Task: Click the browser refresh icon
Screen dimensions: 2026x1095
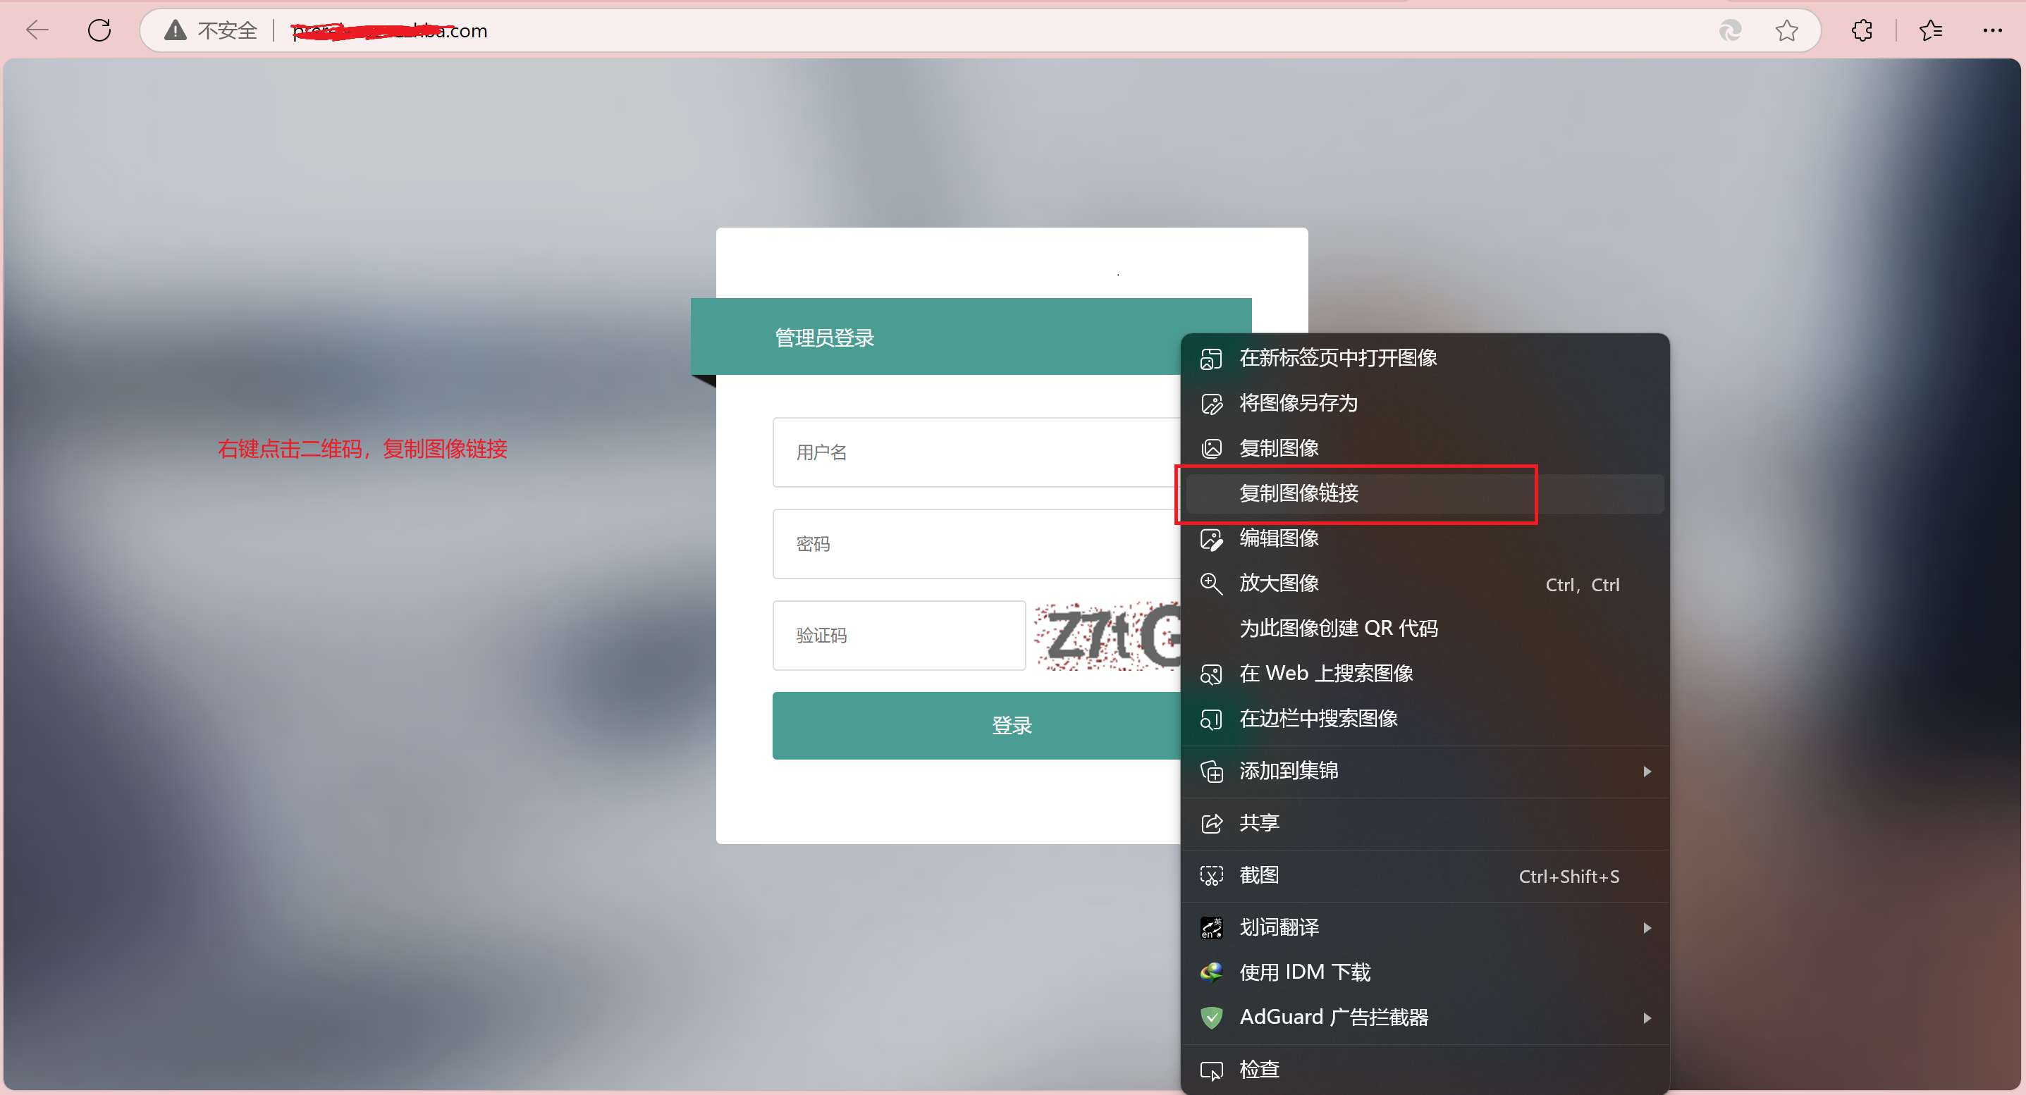Action: click(x=99, y=31)
